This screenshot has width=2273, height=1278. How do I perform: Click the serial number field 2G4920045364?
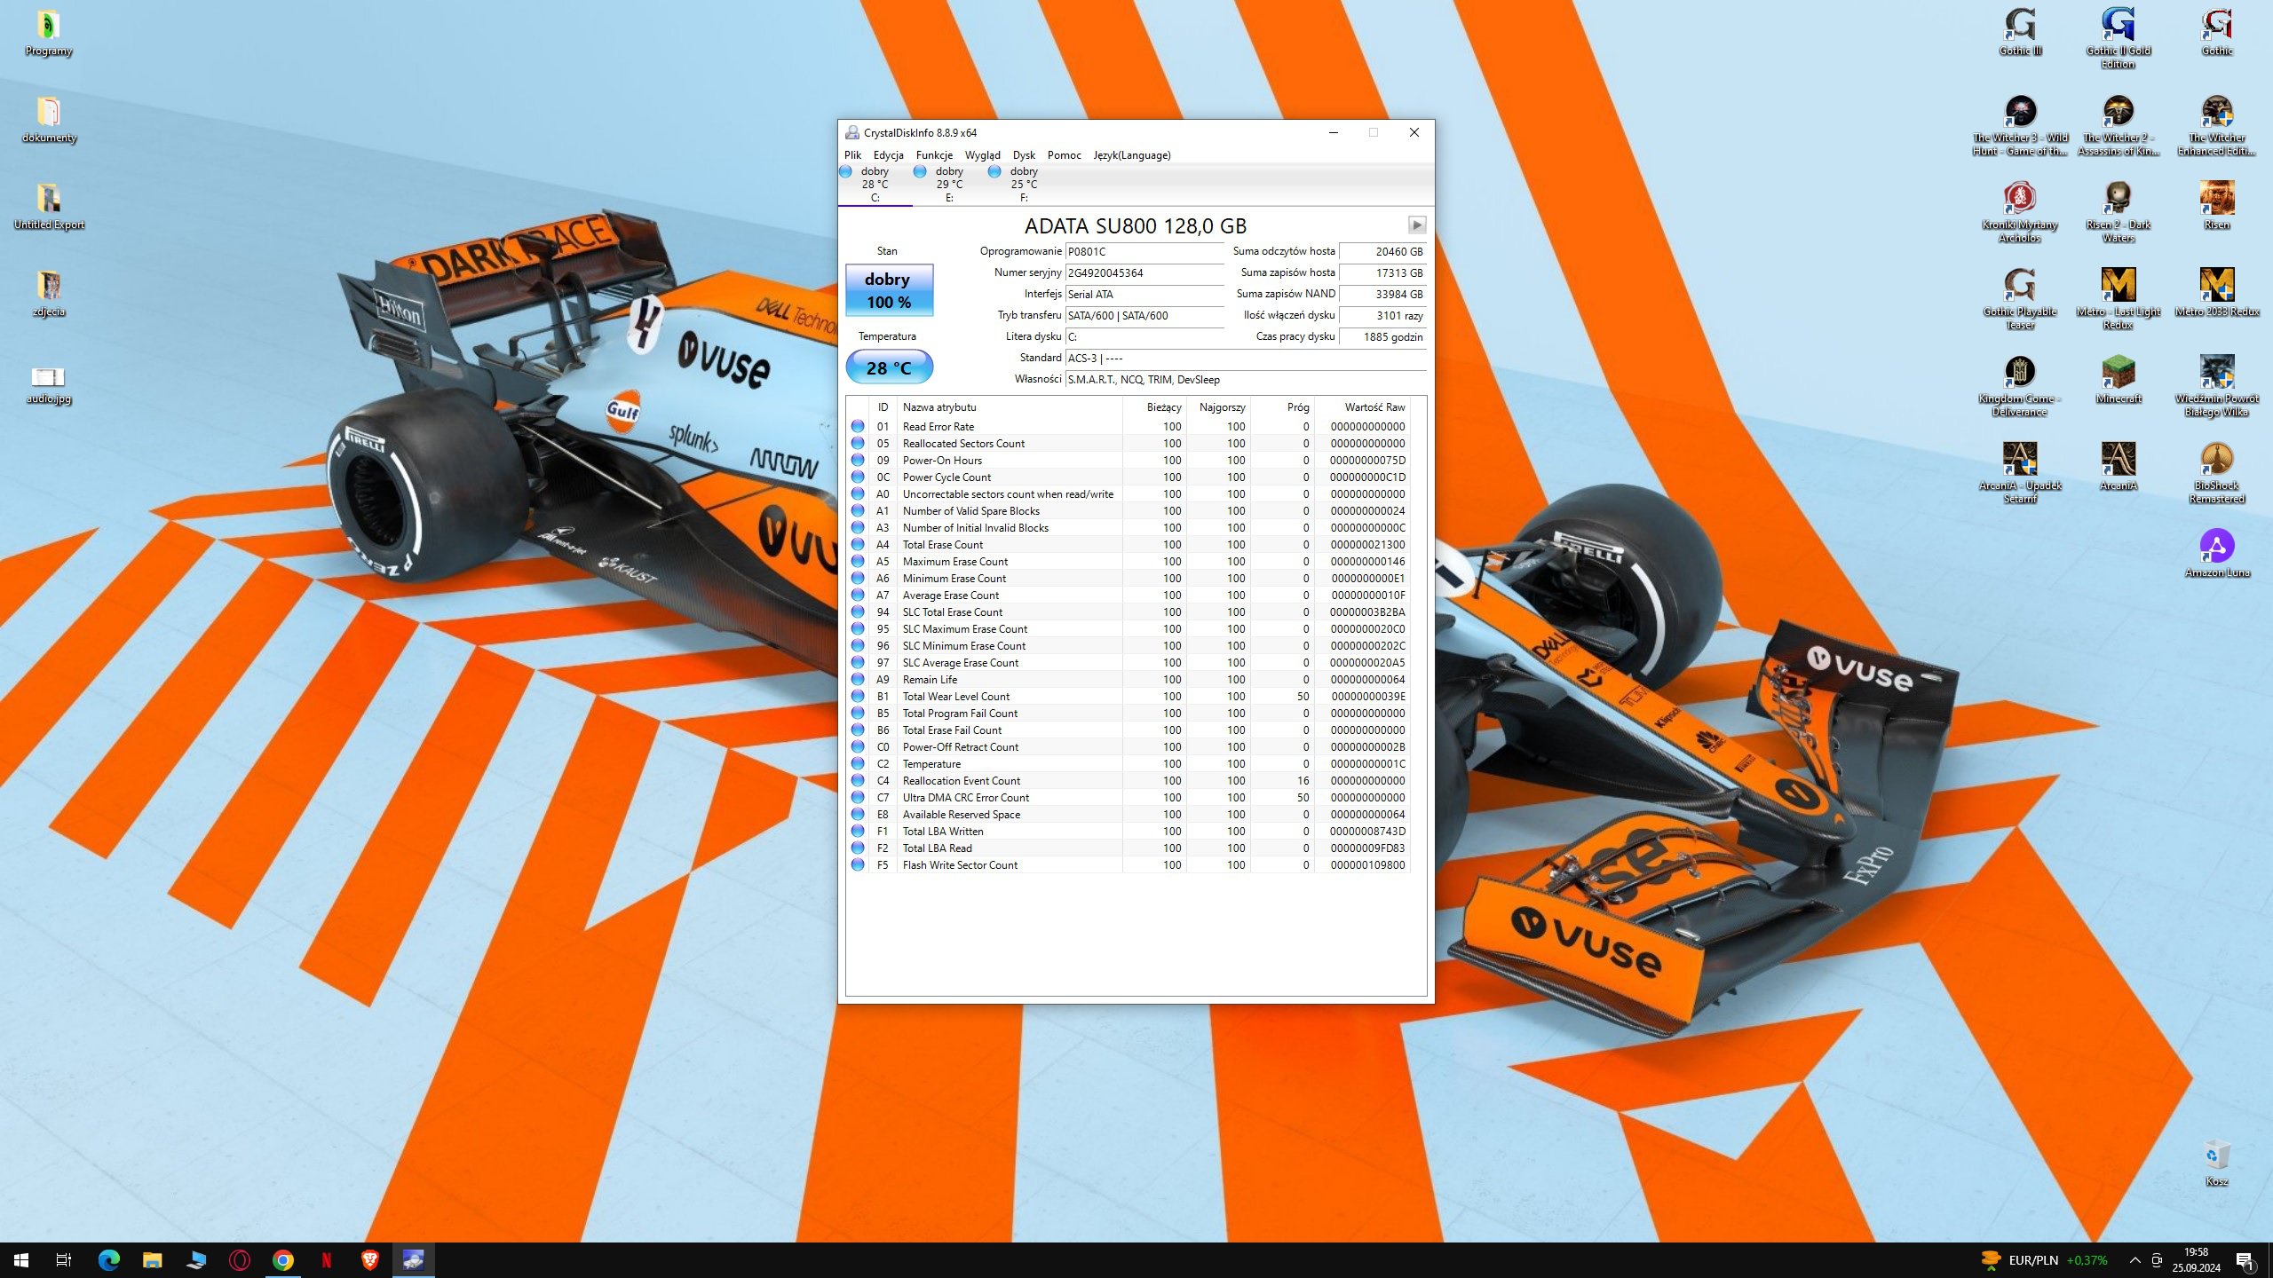pyautogui.click(x=1144, y=273)
